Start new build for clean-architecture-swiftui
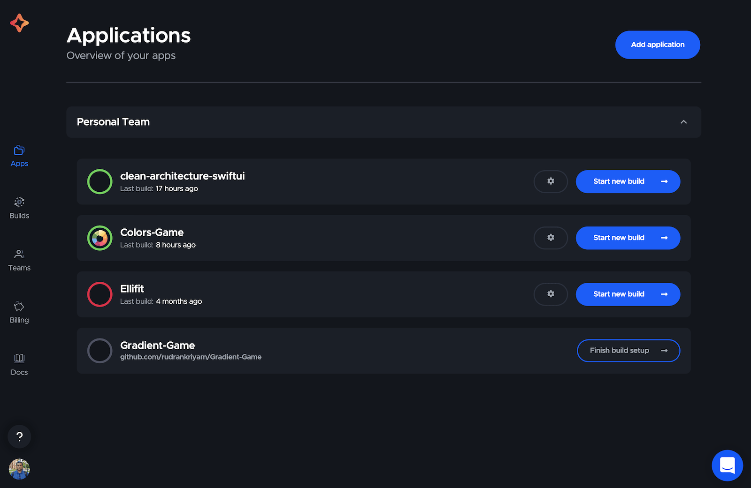This screenshot has width=751, height=488. (628, 181)
